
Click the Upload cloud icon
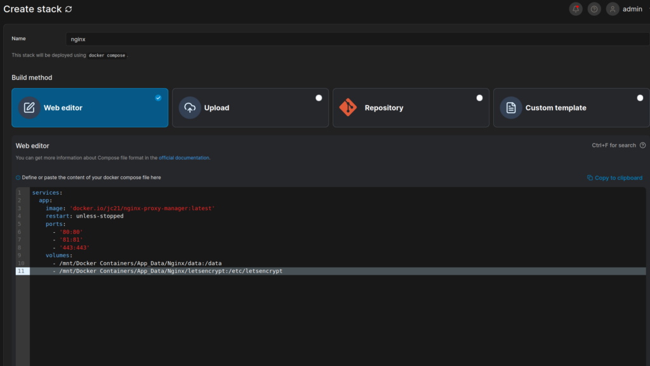point(190,108)
